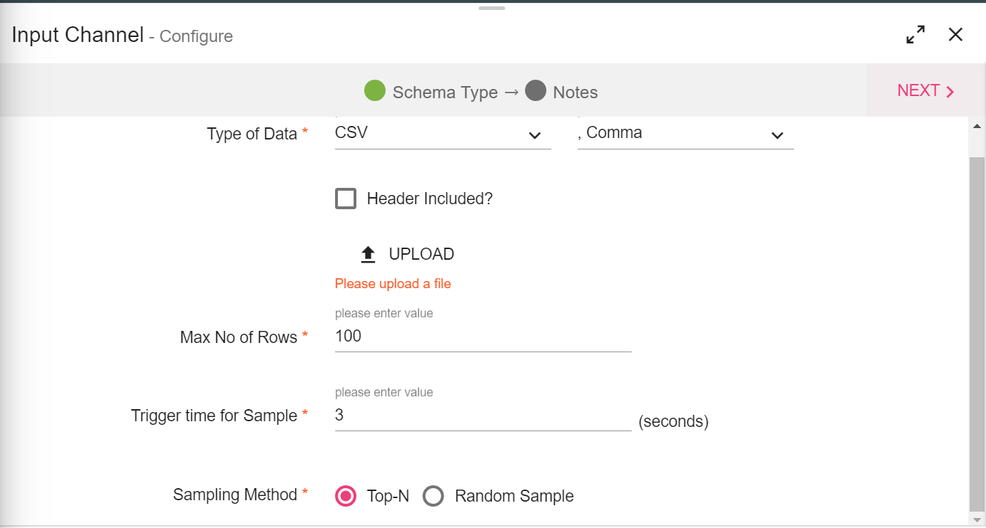The height and width of the screenshot is (528, 986).
Task: Close the Input Channel configure dialog
Action: click(955, 35)
